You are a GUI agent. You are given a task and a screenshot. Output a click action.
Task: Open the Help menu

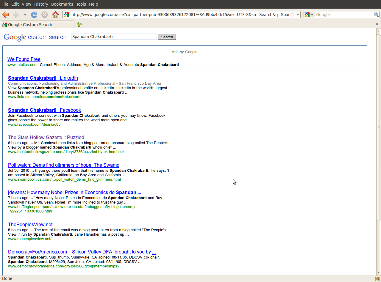[93, 4]
